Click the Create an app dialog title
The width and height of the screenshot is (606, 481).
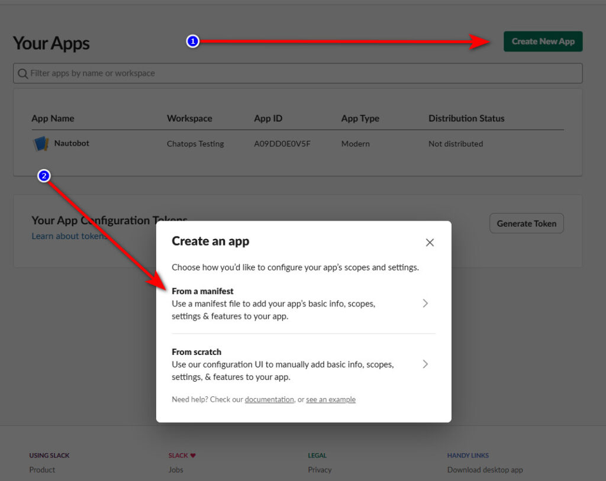click(x=210, y=241)
